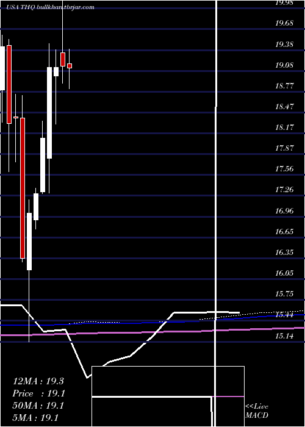Viewport: 305px width, 427px height.
Task: Click the <<Live MACD label
Action: 257,411
